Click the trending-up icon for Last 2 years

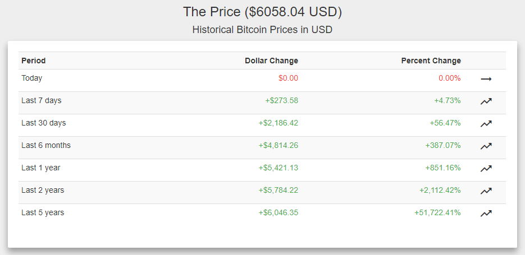[x=486, y=191]
